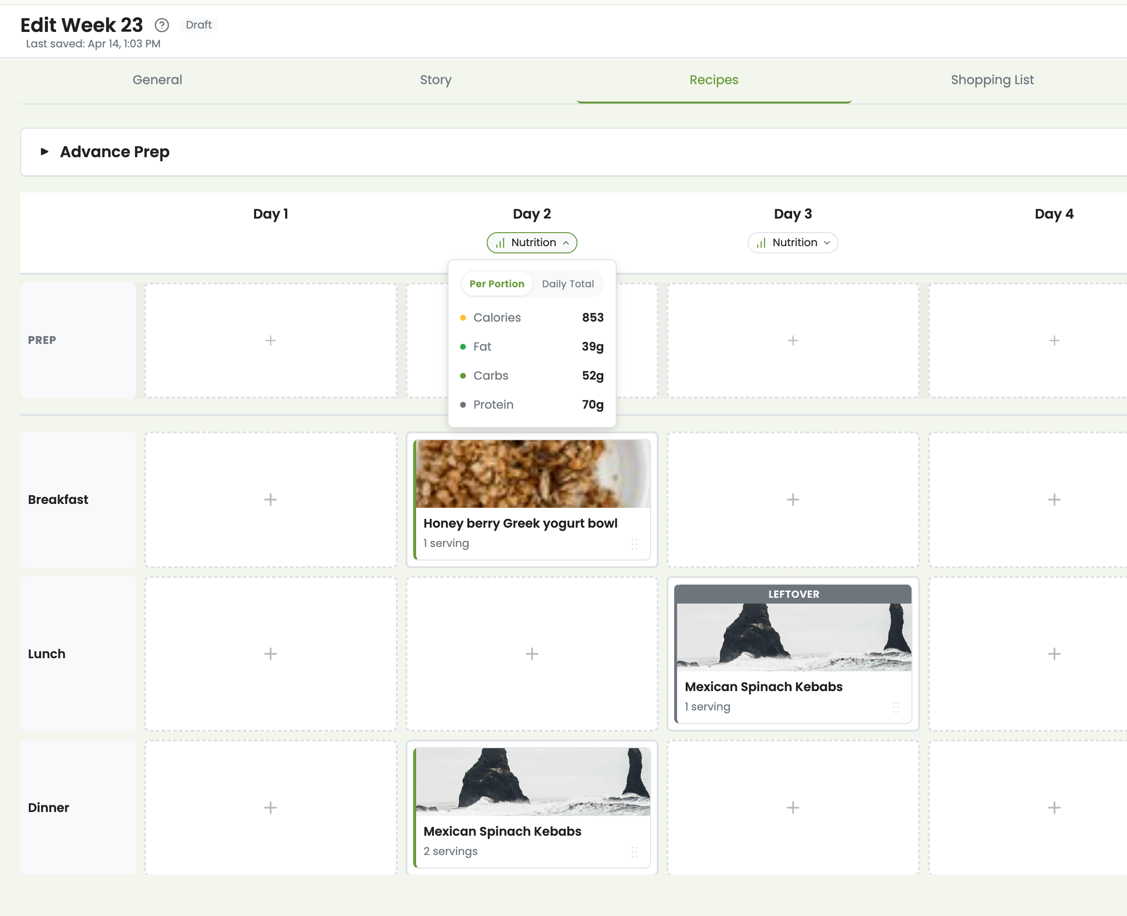1127x916 pixels.
Task: Add a Day 1 Lunch recipe
Action: (x=271, y=654)
